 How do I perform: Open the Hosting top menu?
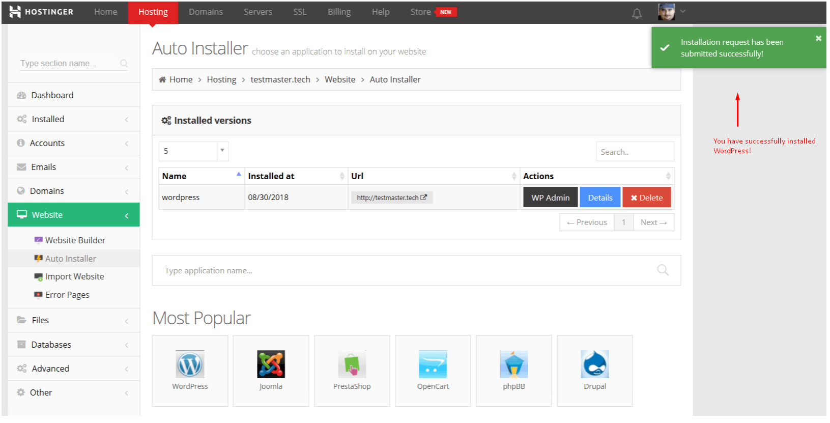point(153,12)
